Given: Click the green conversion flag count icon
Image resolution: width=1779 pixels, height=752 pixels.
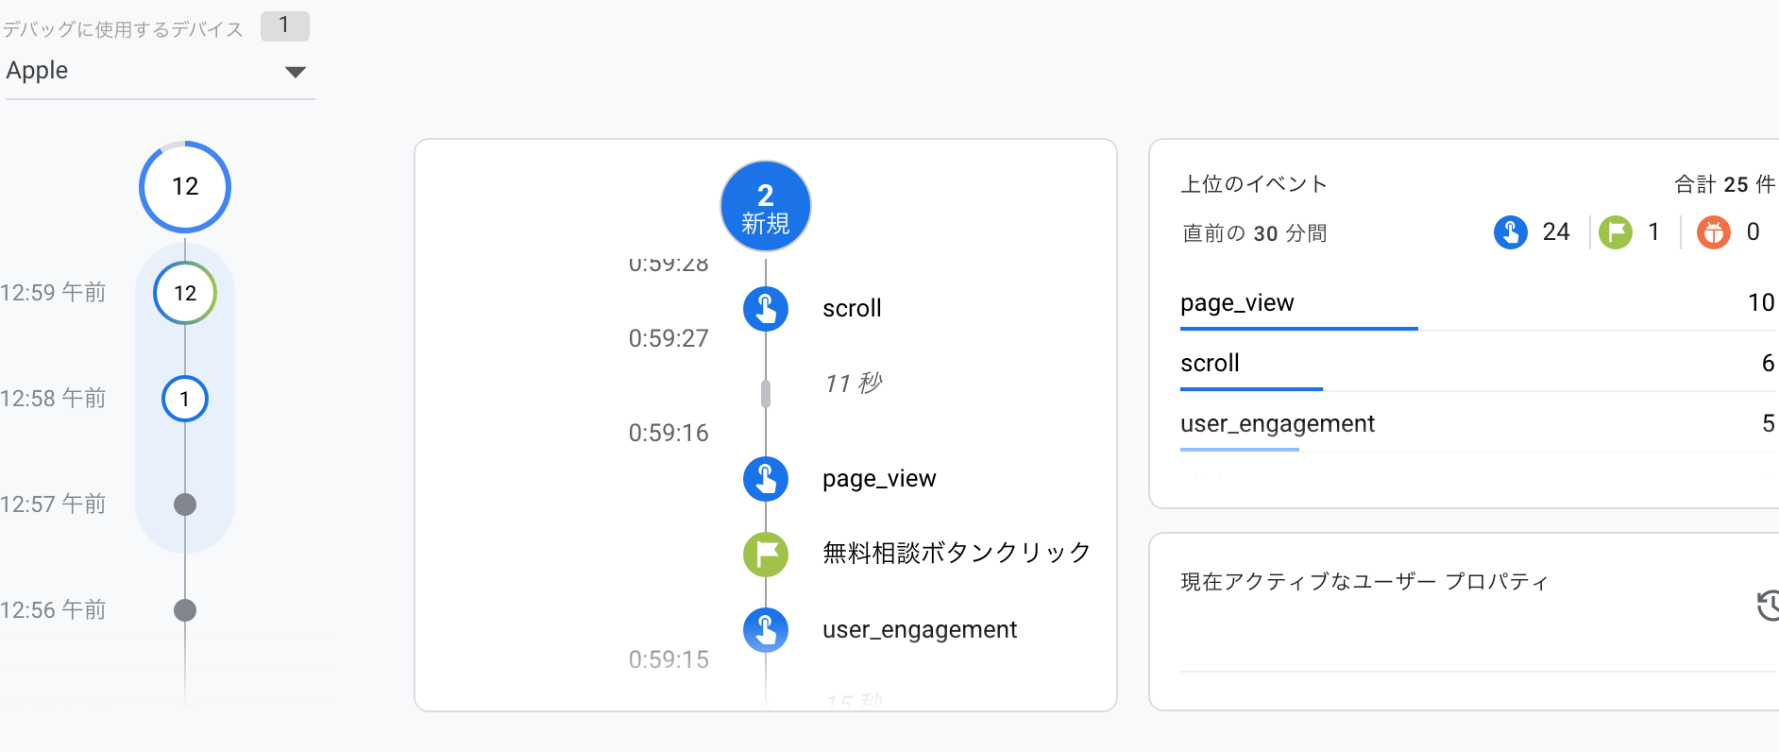Looking at the screenshot, I should pos(1615,232).
